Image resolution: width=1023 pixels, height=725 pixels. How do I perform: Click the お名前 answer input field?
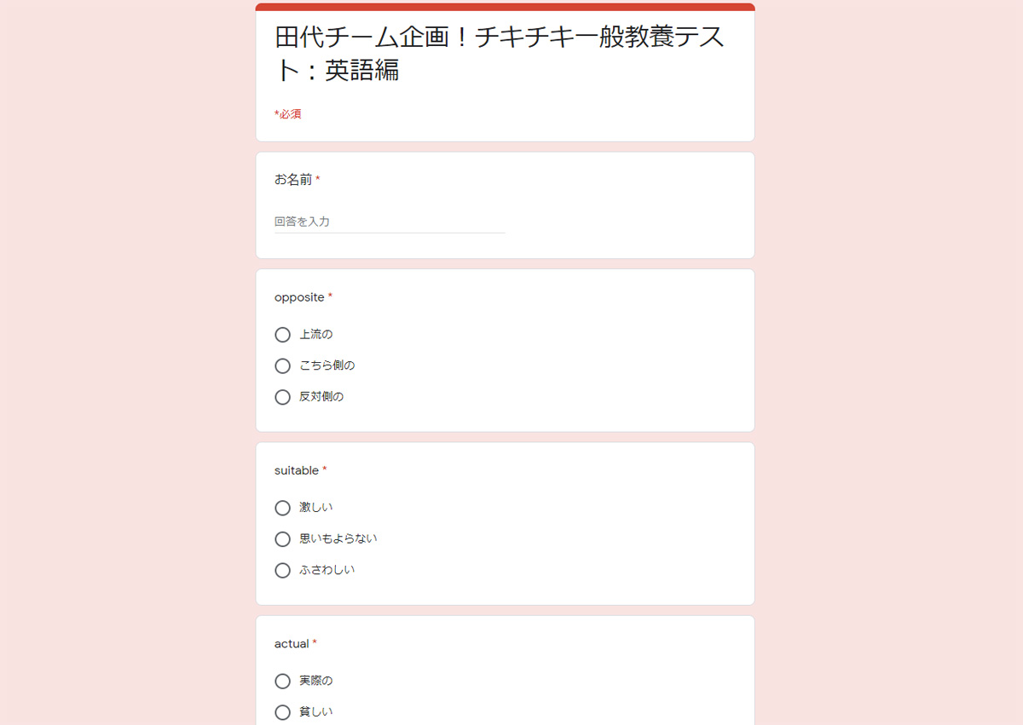coord(390,222)
